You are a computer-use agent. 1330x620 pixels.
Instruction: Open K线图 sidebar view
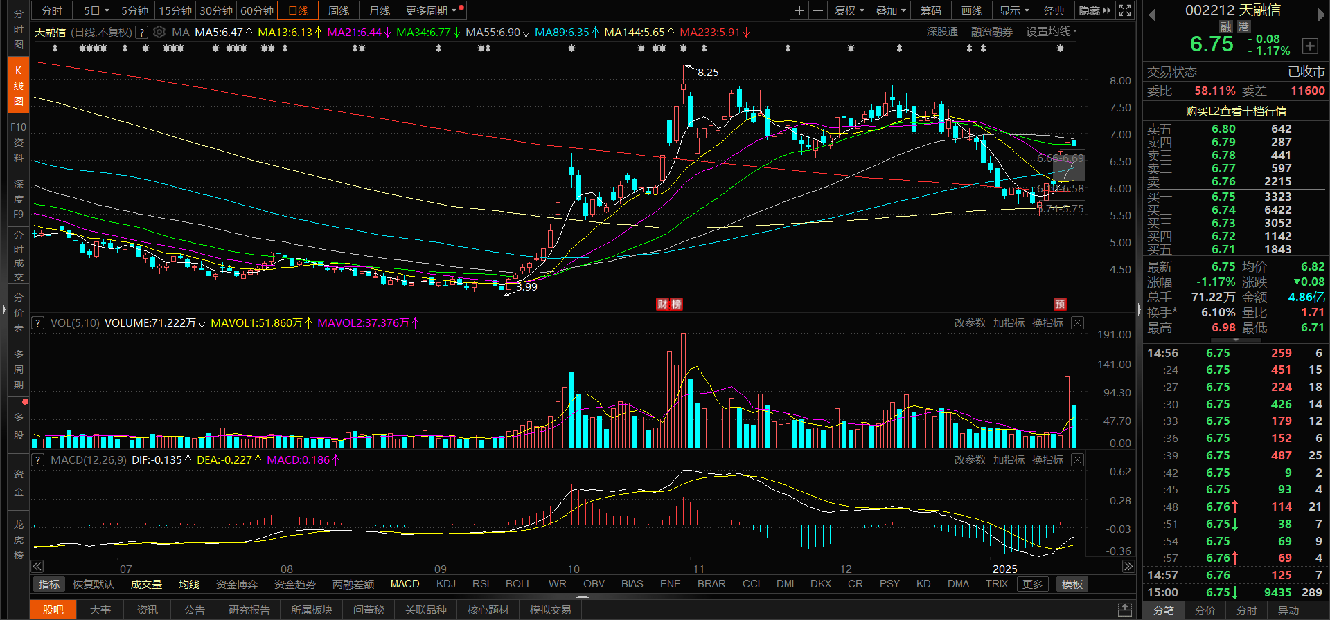click(x=18, y=86)
